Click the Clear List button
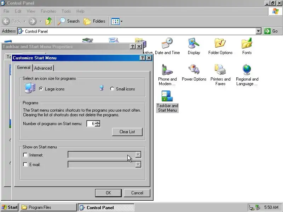Screen dimensions: 283x212 click(x=127, y=132)
